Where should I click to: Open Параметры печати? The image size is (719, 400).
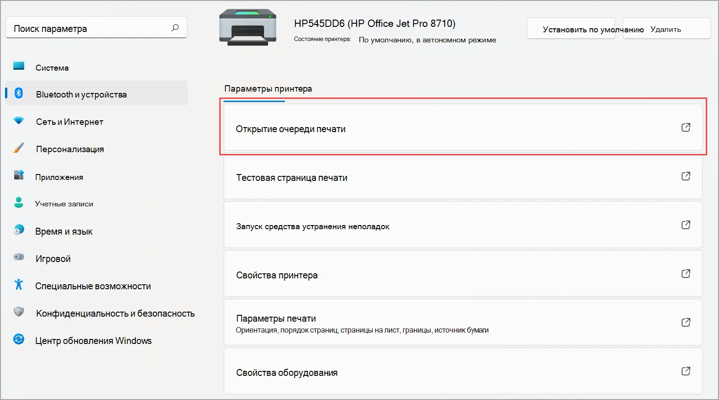tap(463, 323)
